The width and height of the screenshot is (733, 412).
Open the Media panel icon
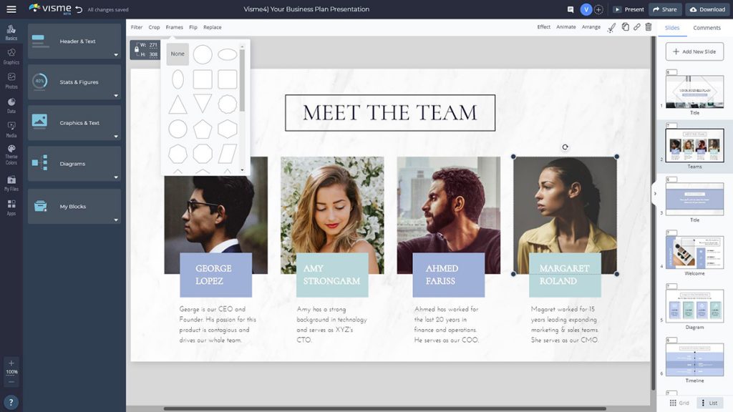pyautogui.click(x=11, y=126)
